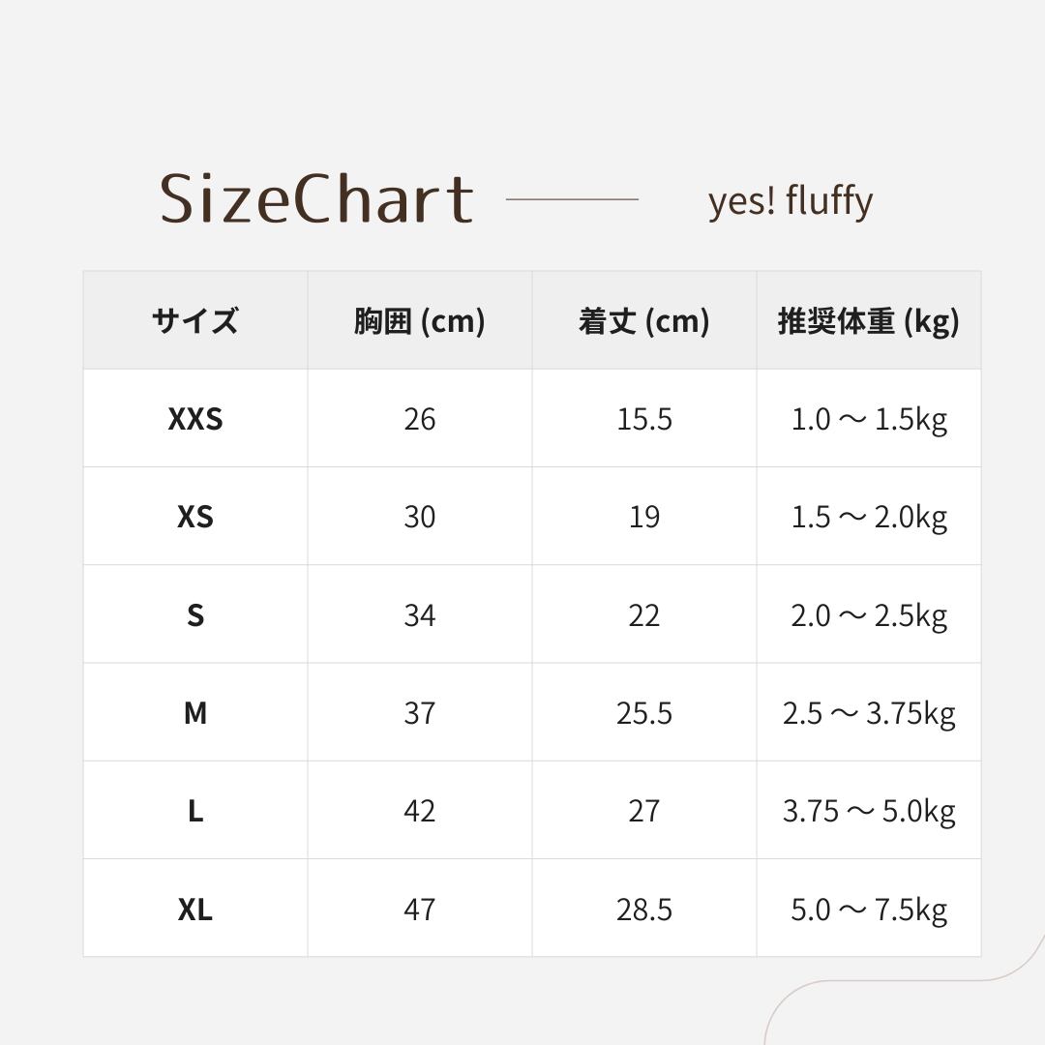Screen dimensions: 1045x1045
Task: Select the M size row label
Action: tap(194, 713)
